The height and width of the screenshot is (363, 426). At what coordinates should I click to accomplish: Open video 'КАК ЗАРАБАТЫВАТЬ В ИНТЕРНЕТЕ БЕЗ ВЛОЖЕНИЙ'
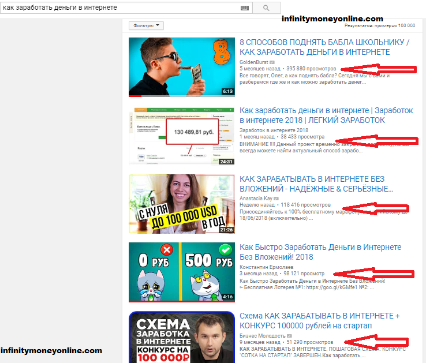[x=316, y=184]
